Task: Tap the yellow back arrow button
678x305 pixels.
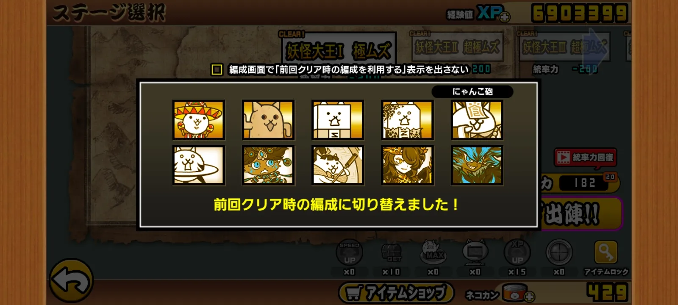Action: [71, 281]
